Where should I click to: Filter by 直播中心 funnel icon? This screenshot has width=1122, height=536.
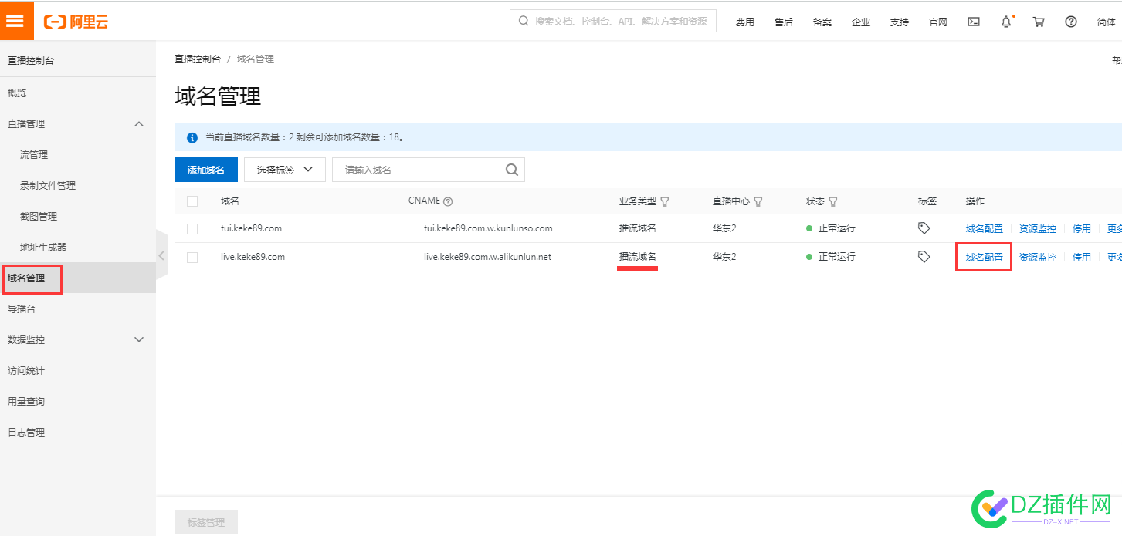pyautogui.click(x=758, y=201)
